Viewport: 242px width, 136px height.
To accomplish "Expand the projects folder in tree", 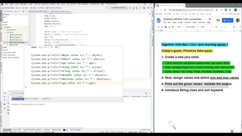I will click(5, 30).
